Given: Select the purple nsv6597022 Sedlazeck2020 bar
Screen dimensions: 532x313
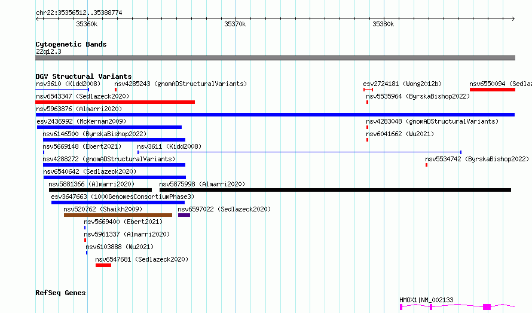Looking at the screenshot, I should click(184, 215).
